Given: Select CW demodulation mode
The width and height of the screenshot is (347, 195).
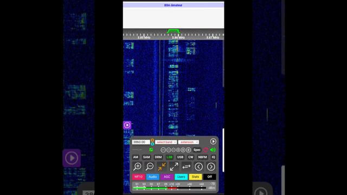Looking at the screenshot, I should pos(190,157).
